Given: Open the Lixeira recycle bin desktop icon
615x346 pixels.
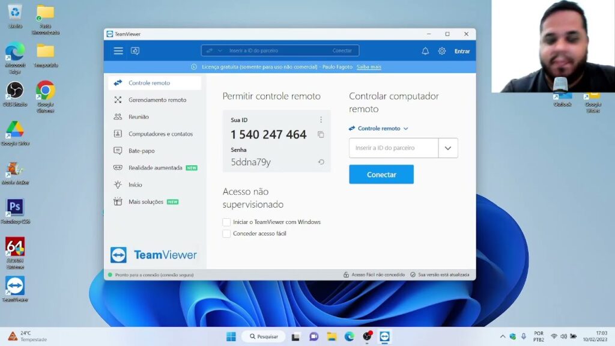Looking at the screenshot, I should (15, 16).
